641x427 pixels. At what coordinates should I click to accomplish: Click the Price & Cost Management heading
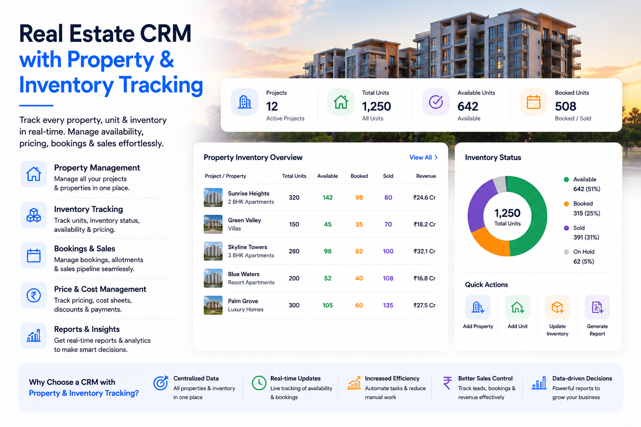(x=100, y=289)
